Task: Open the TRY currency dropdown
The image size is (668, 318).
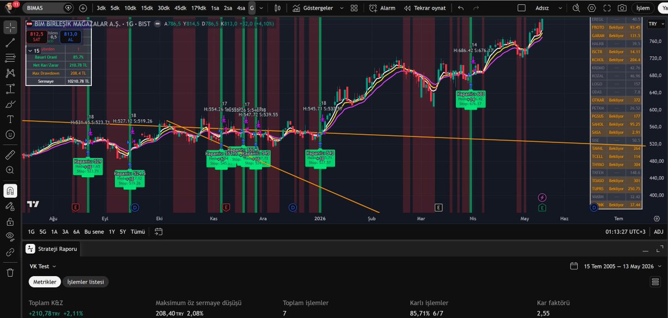Action: click(656, 25)
